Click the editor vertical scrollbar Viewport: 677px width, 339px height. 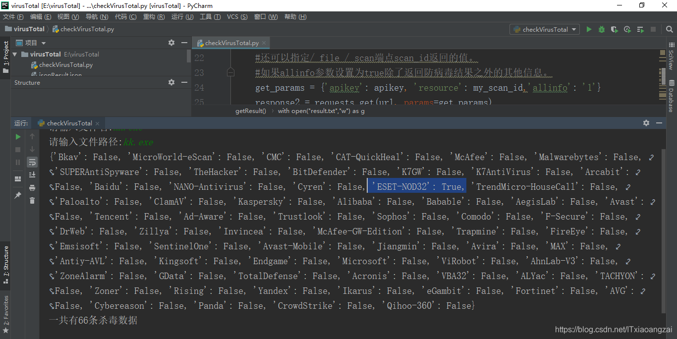[x=663, y=77]
